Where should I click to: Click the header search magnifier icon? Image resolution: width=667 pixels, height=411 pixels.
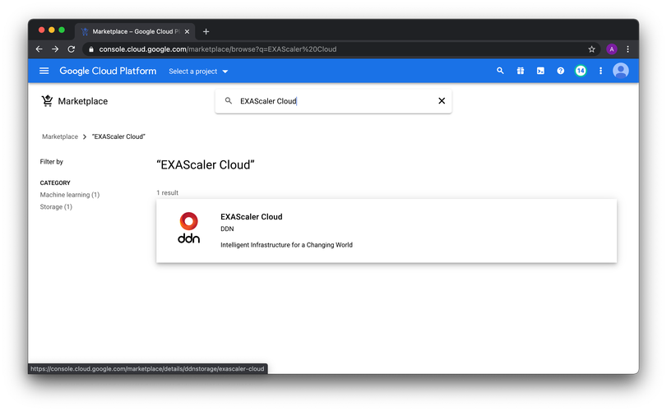(x=500, y=71)
